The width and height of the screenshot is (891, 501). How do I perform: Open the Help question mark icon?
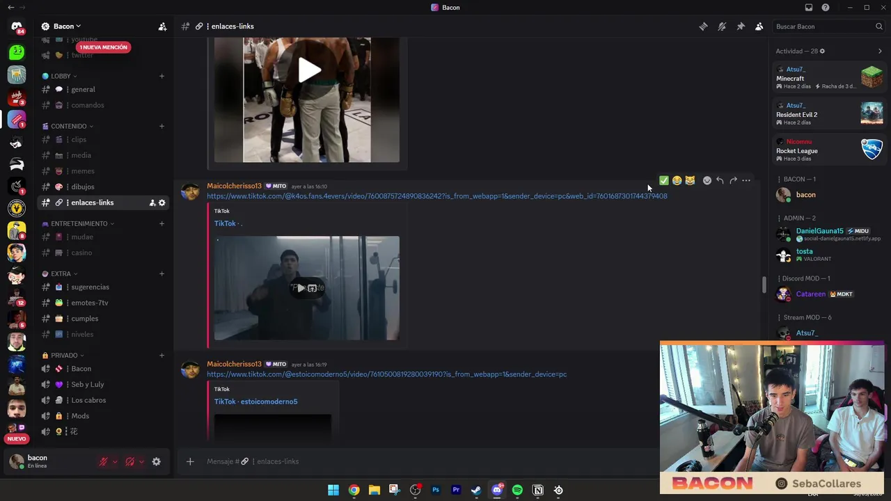[826, 8]
